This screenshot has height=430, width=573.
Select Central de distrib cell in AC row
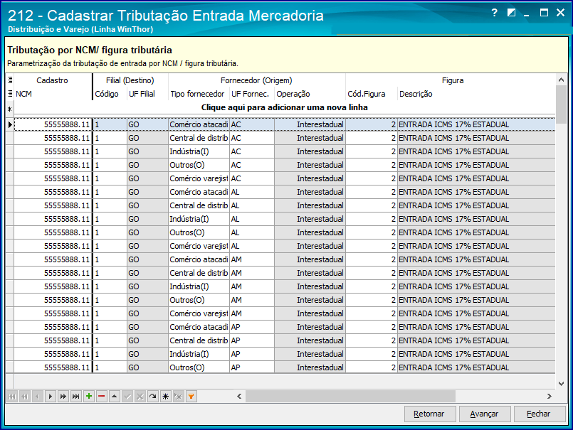199,138
